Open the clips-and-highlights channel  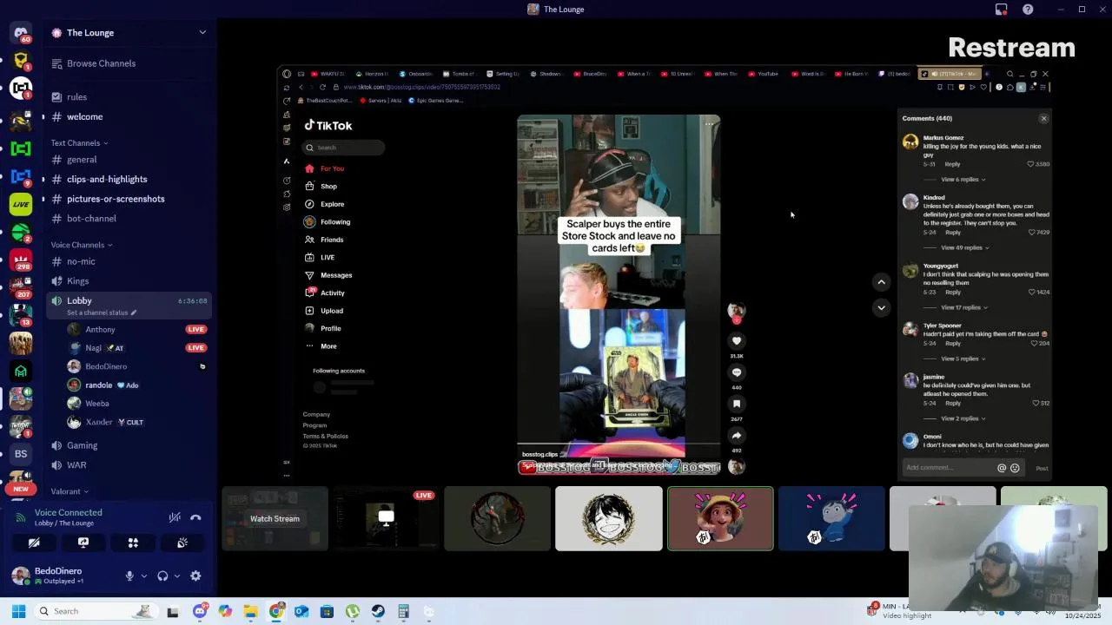tap(107, 179)
